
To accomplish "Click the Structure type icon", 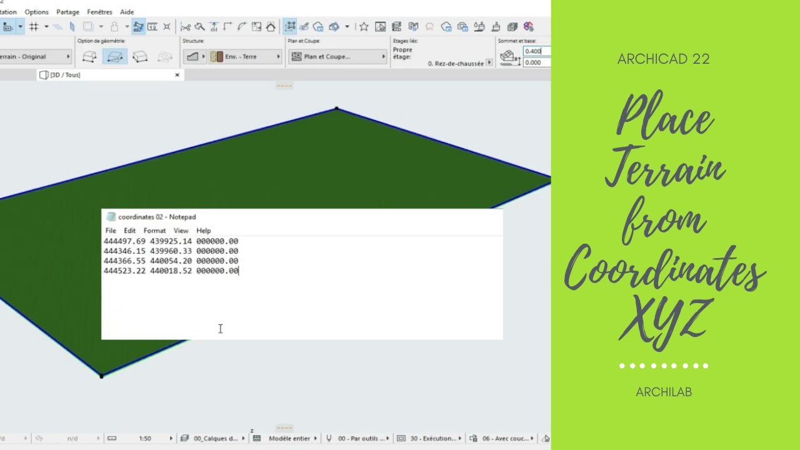I will pyautogui.click(x=192, y=56).
